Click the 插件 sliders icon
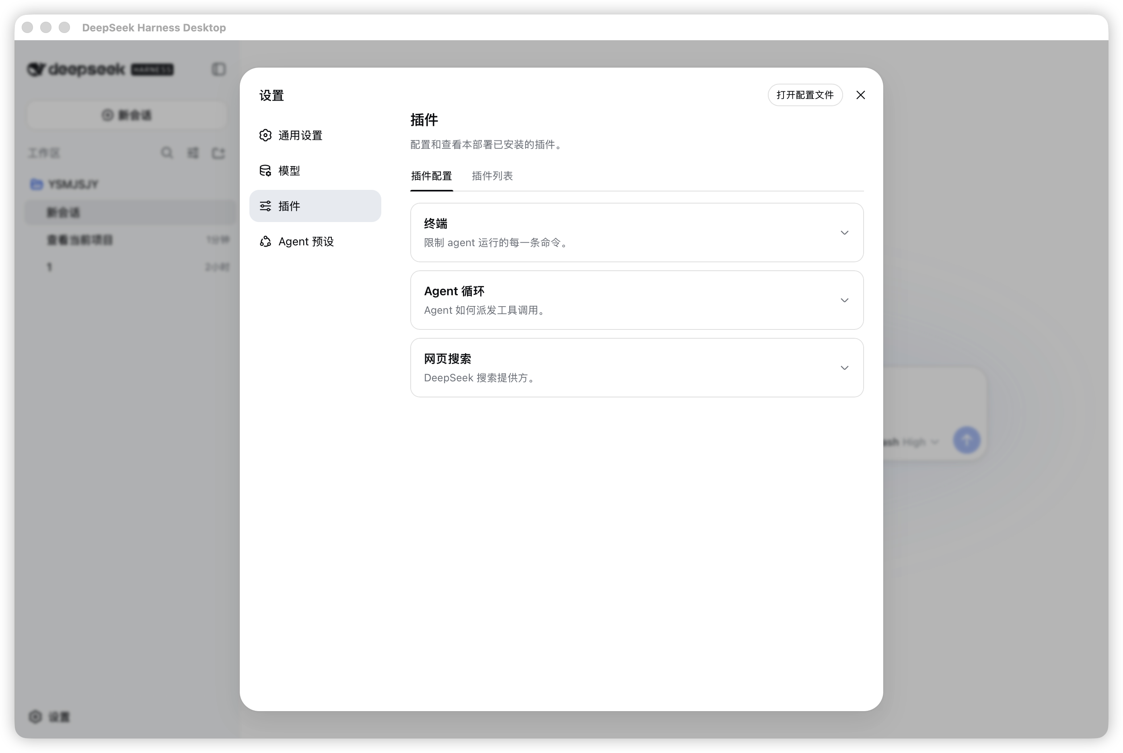This screenshot has height=753, width=1123. click(265, 206)
